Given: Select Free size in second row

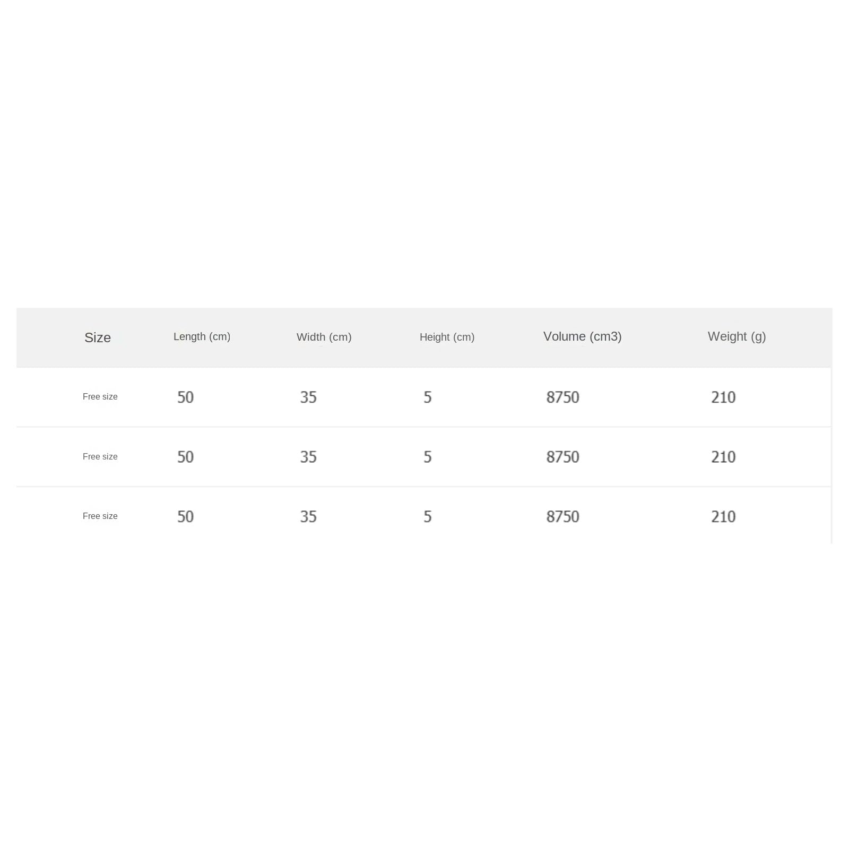Looking at the screenshot, I should point(100,456).
